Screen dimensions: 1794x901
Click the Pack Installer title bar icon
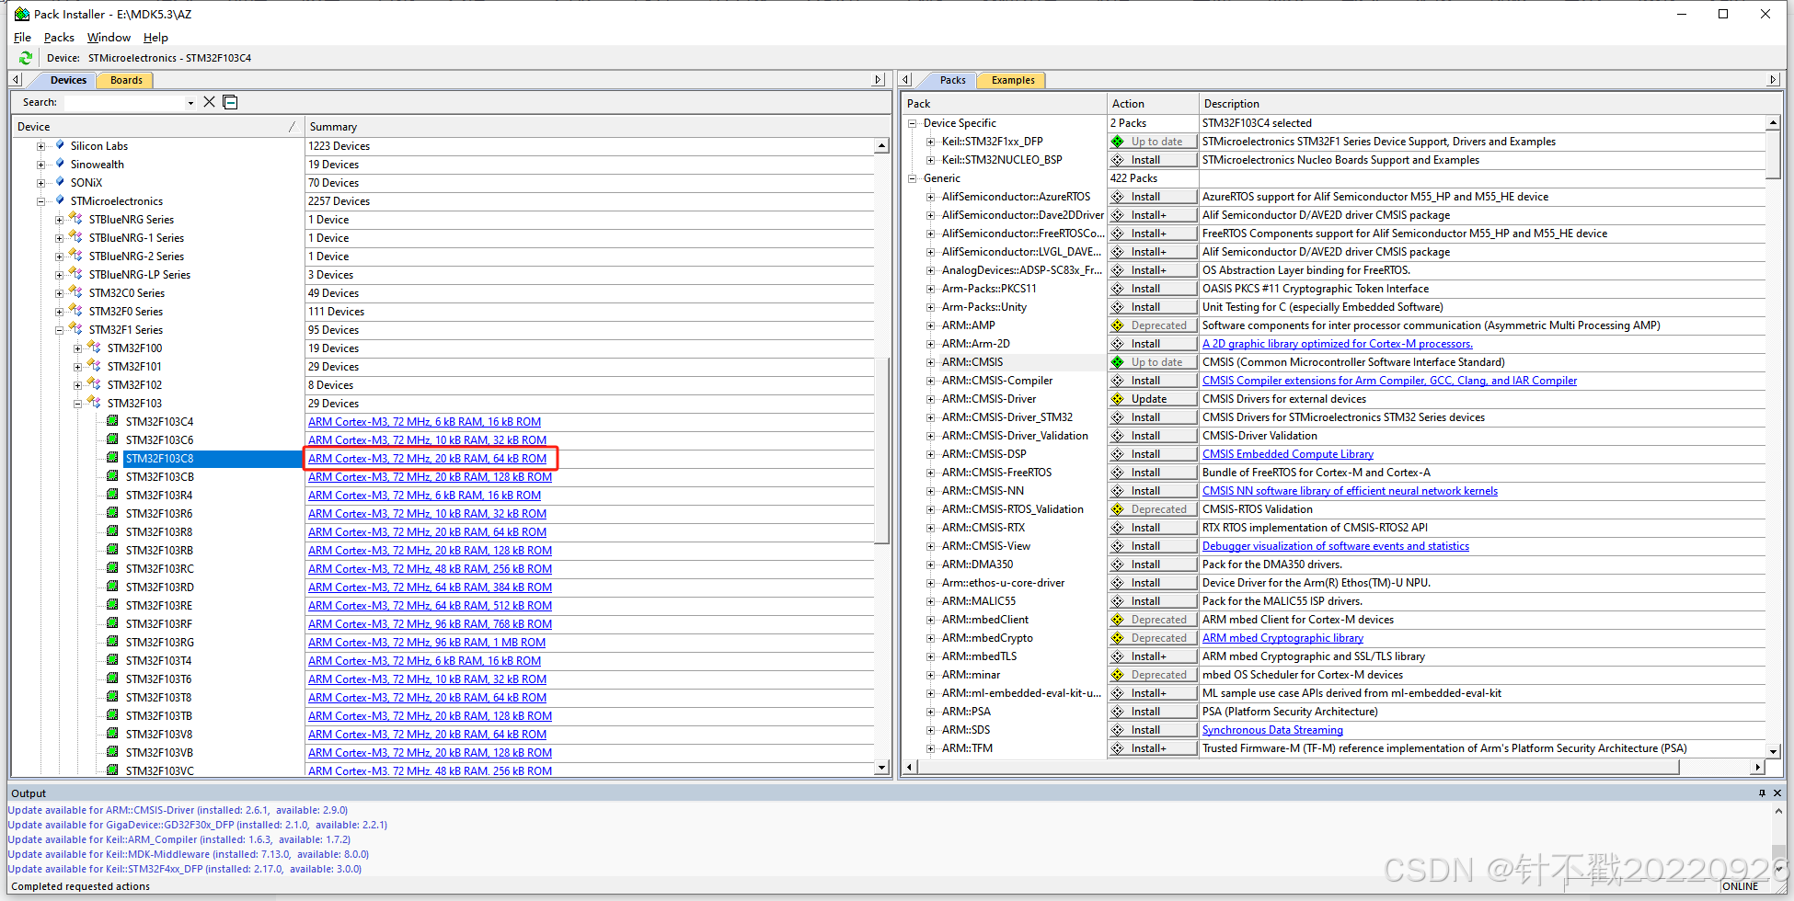pos(21,14)
